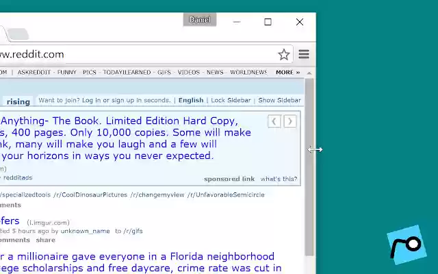Viewport: 438px width, 274px height.
Task: Bookmark this page with the star icon
Action: pos(284,54)
